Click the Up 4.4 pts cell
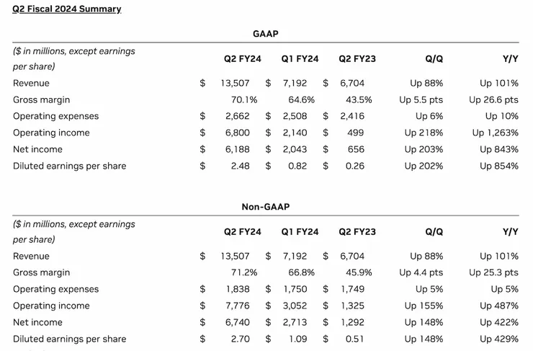 421,273
